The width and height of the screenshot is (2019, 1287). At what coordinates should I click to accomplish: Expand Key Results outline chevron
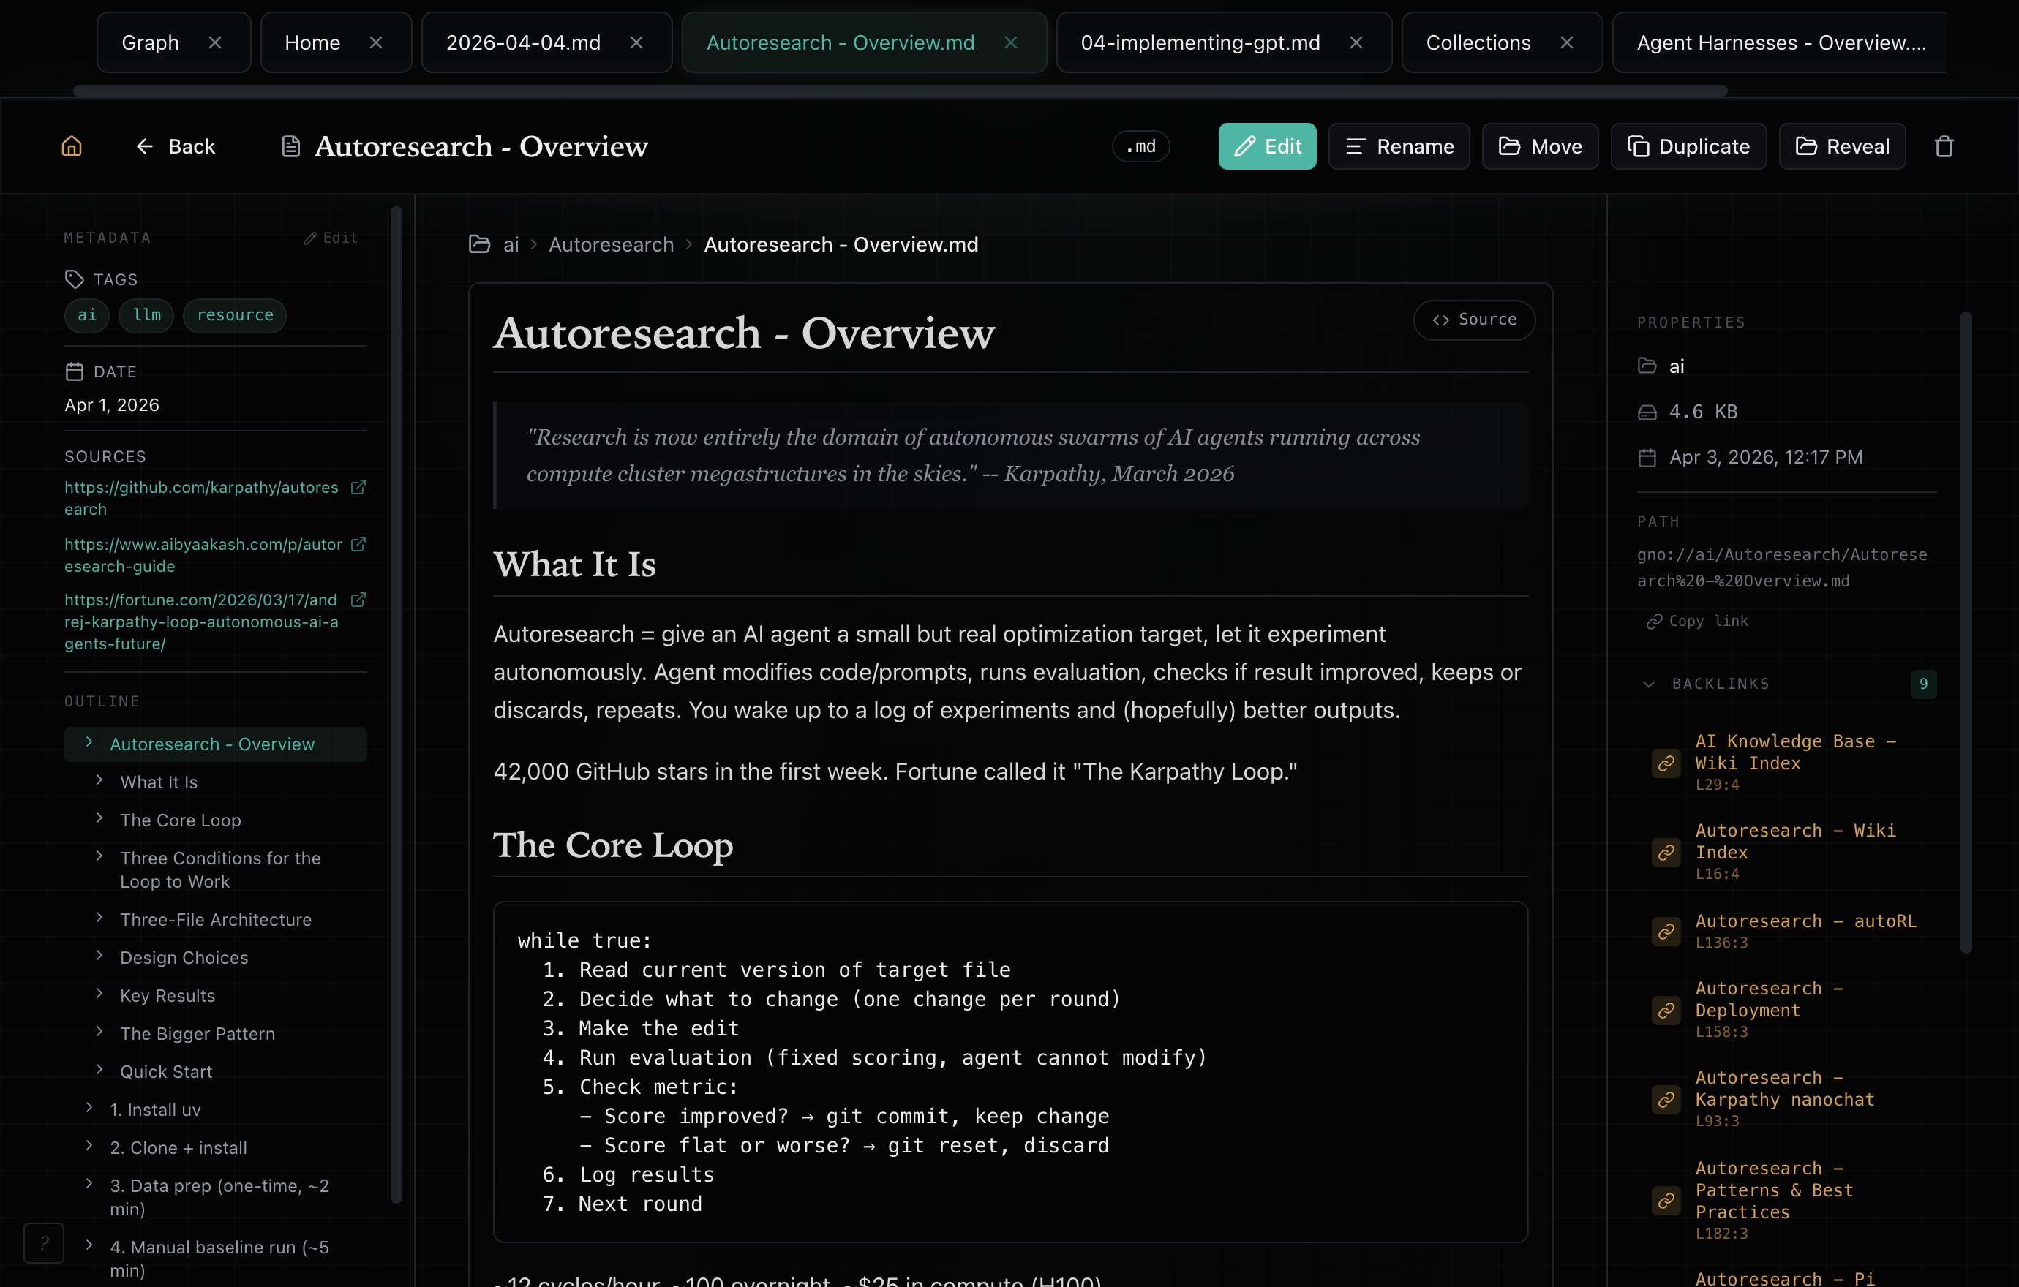[99, 994]
